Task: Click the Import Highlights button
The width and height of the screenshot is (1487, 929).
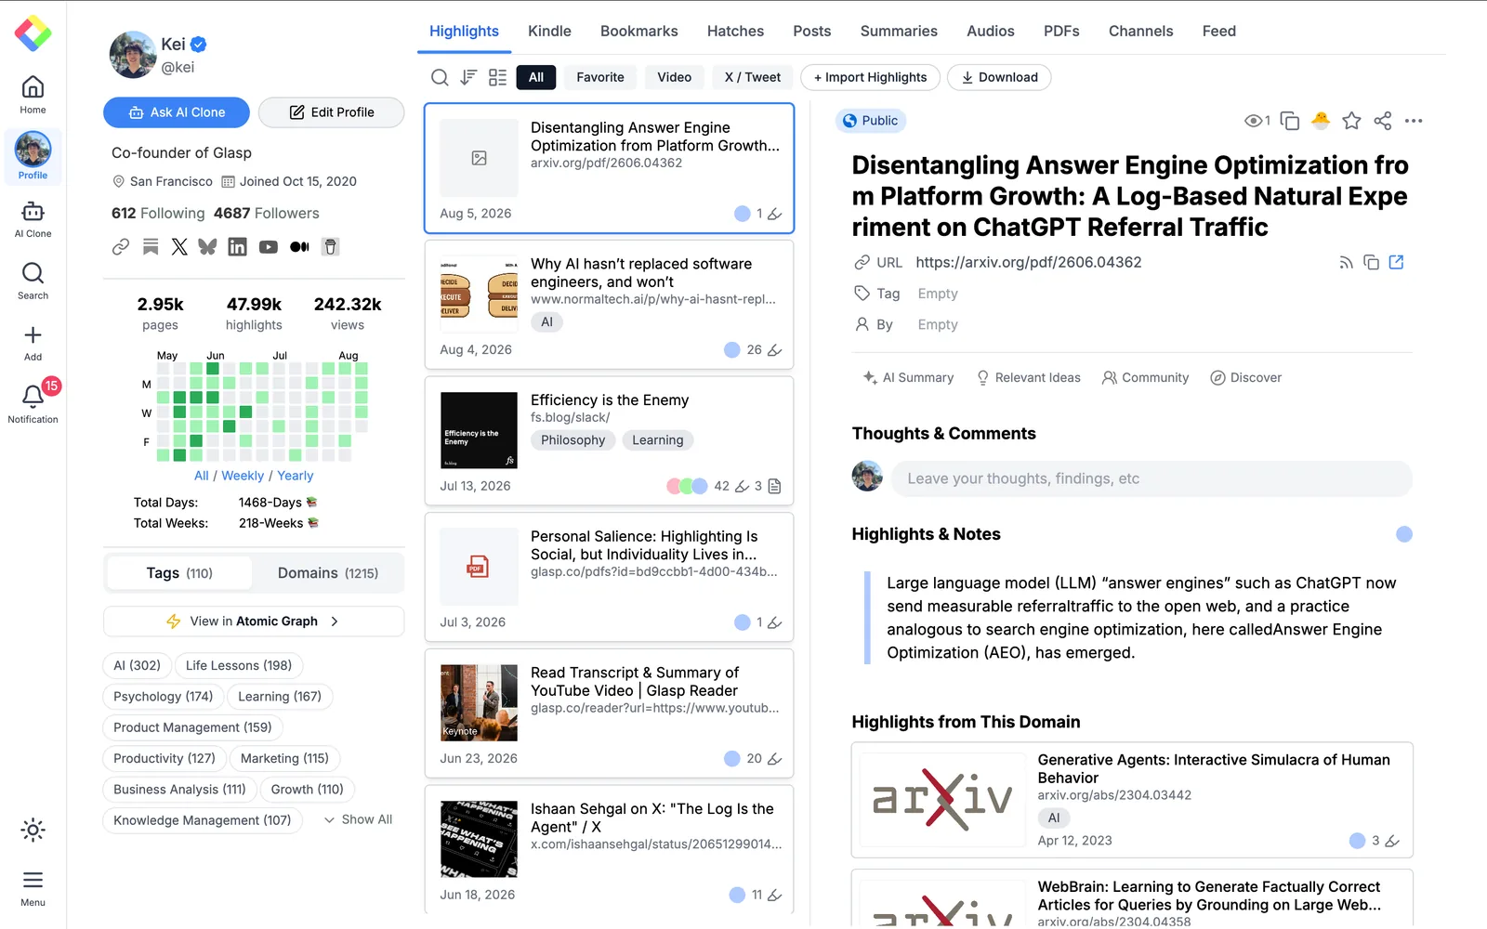Action: (x=870, y=77)
